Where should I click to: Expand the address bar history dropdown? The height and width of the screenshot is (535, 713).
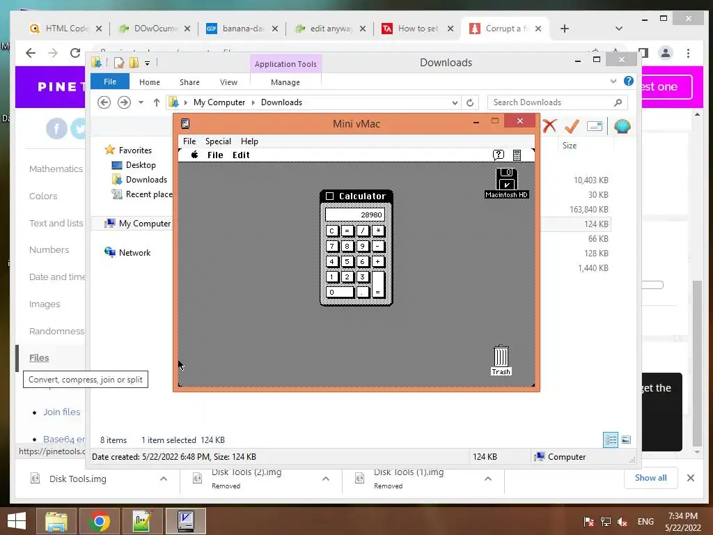pyautogui.click(x=455, y=103)
